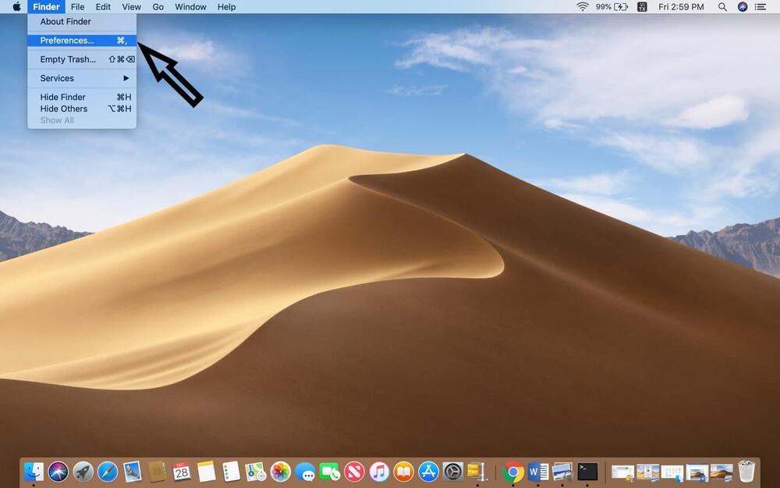Open System Preferences gear in Dock
Image resolution: width=780 pixels, height=488 pixels.
coord(453,472)
